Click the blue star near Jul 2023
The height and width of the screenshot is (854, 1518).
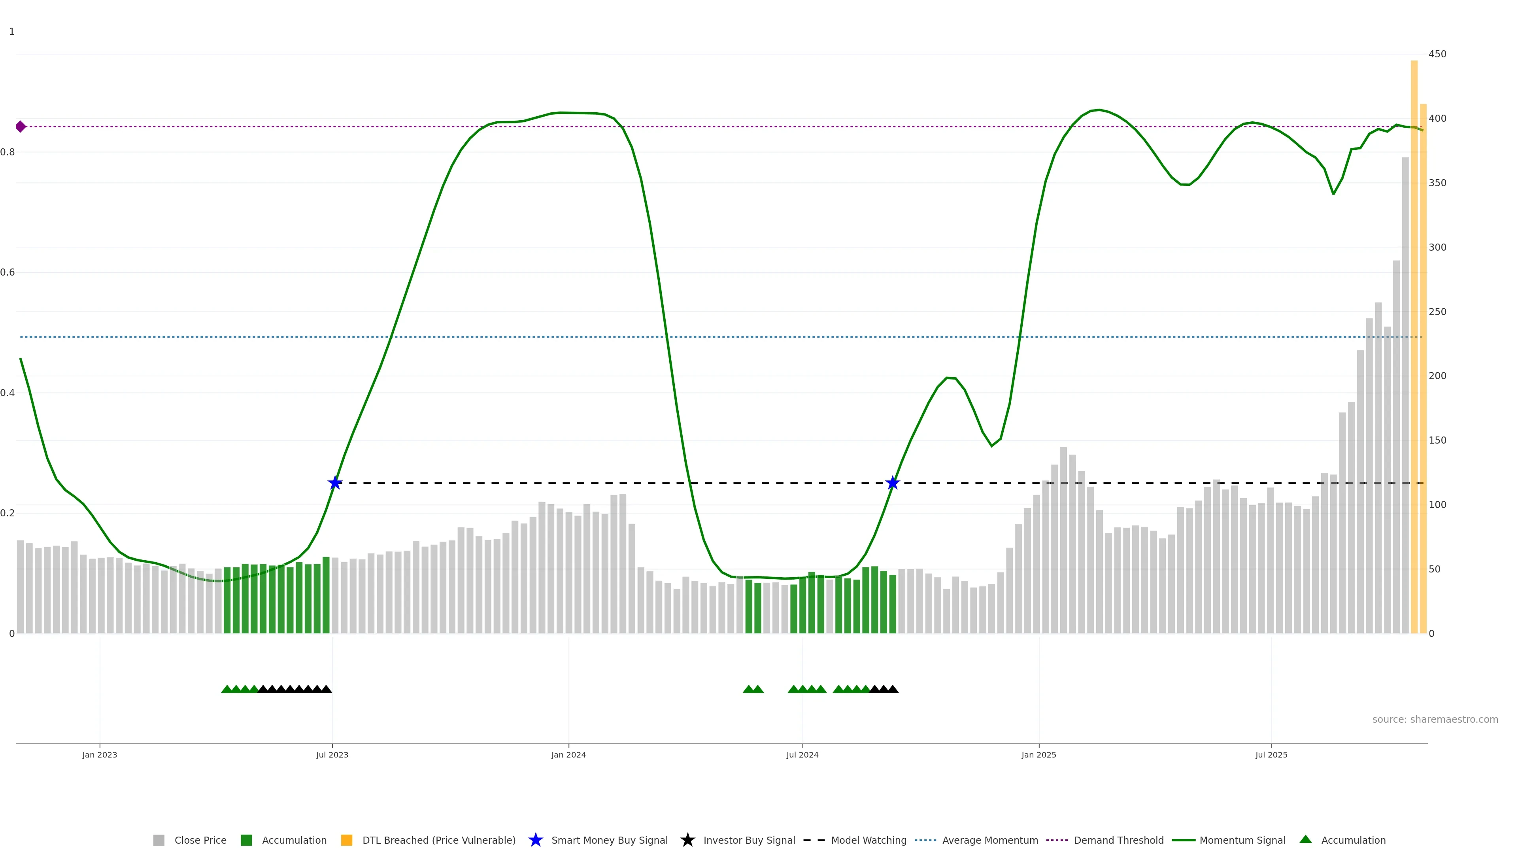[x=335, y=483]
